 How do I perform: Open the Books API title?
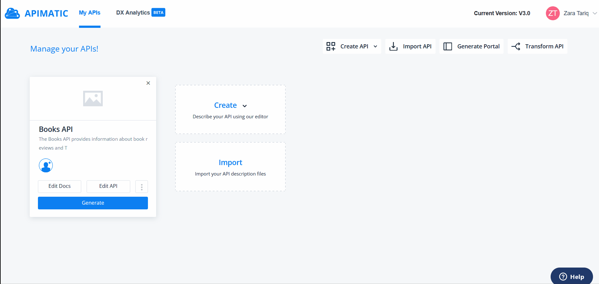(x=56, y=129)
